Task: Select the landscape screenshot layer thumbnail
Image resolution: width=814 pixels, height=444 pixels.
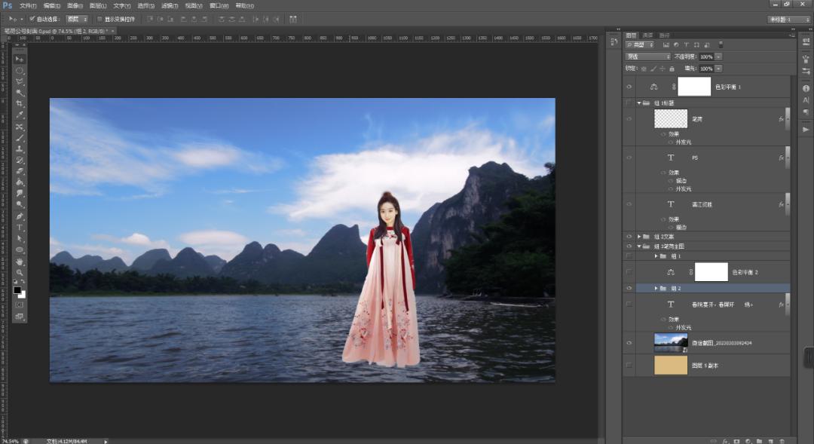Action: [x=670, y=342]
